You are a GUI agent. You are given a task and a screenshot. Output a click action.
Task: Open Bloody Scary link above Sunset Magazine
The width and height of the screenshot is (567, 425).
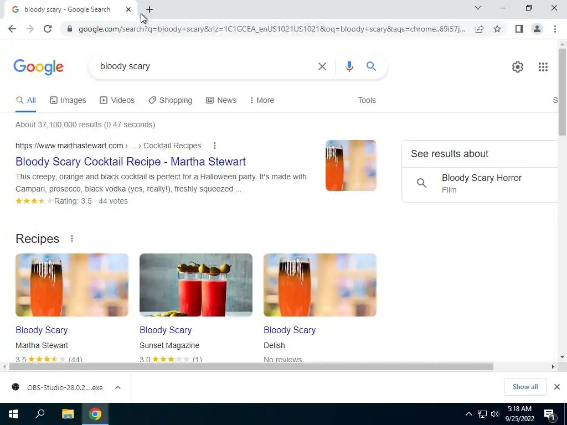coord(166,330)
